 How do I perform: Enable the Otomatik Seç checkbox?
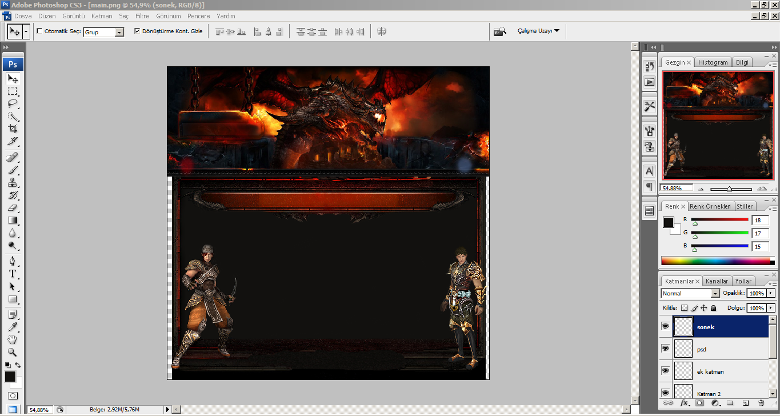pos(39,31)
